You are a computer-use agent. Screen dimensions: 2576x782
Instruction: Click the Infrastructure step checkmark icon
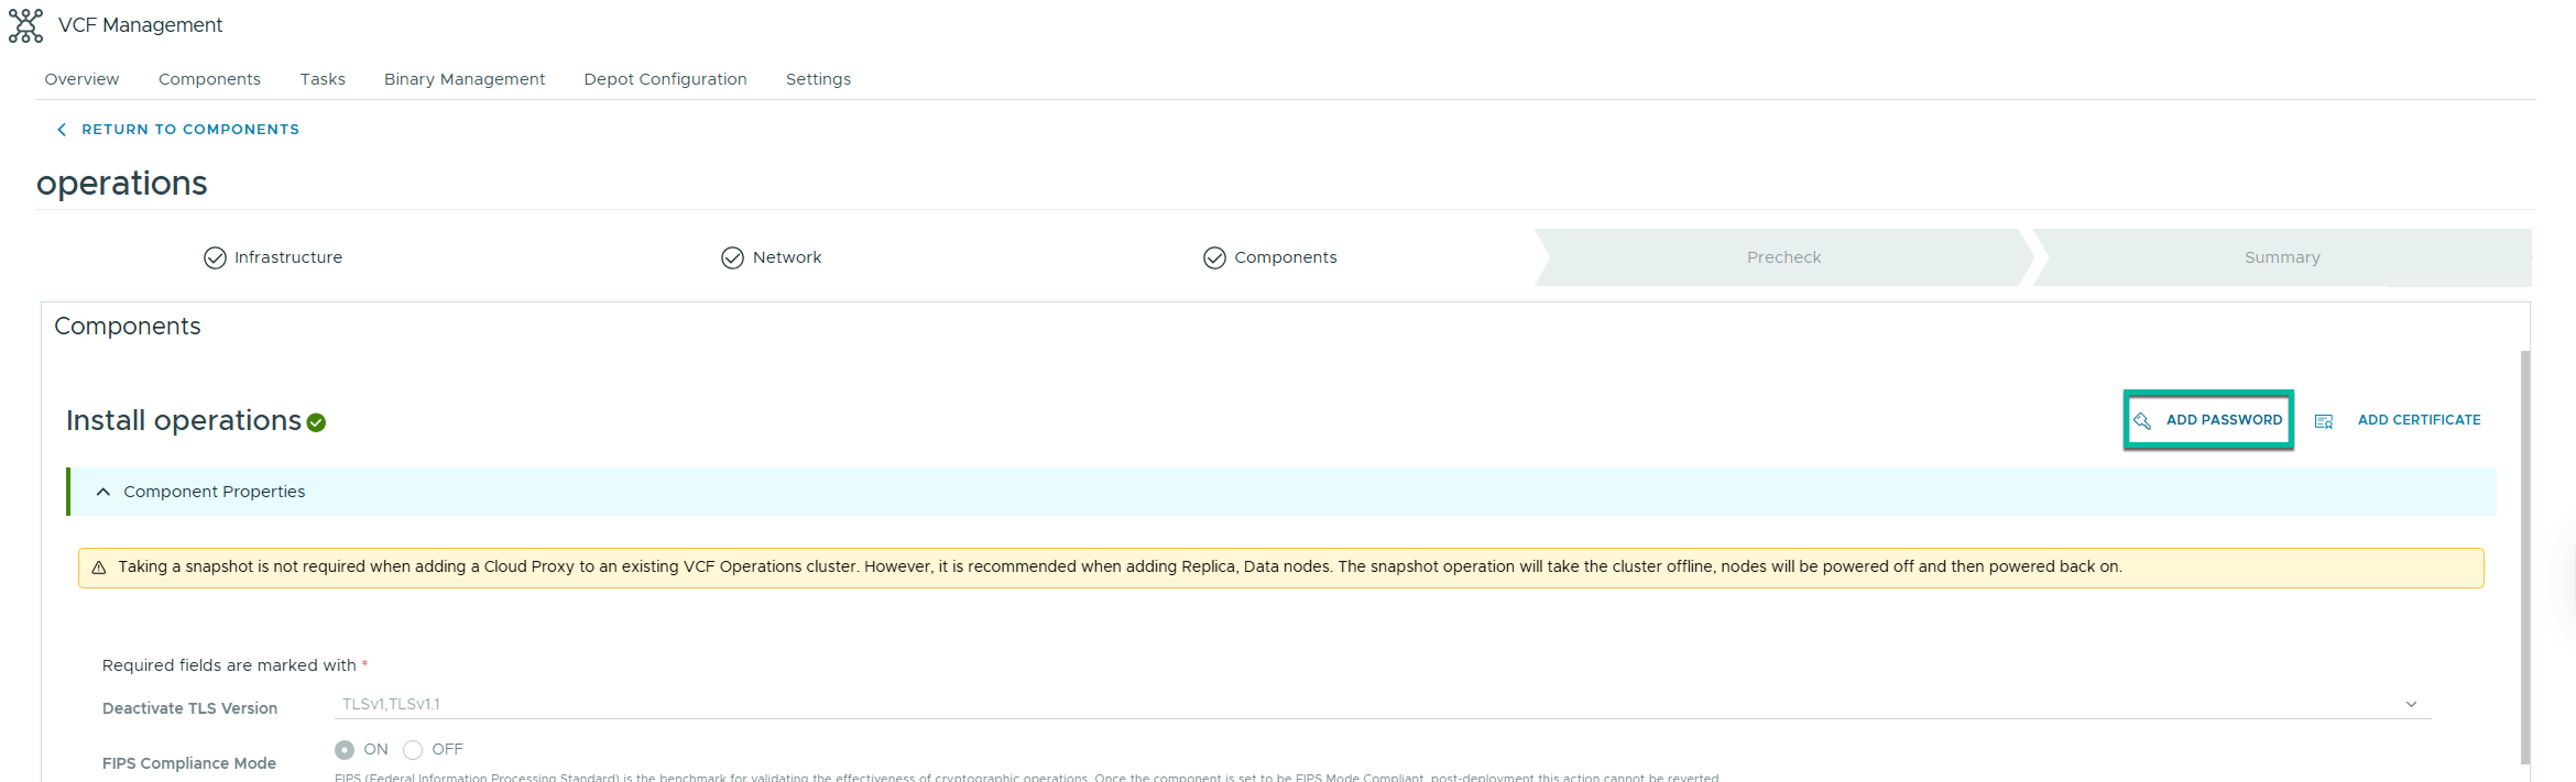click(x=214, y=258)
